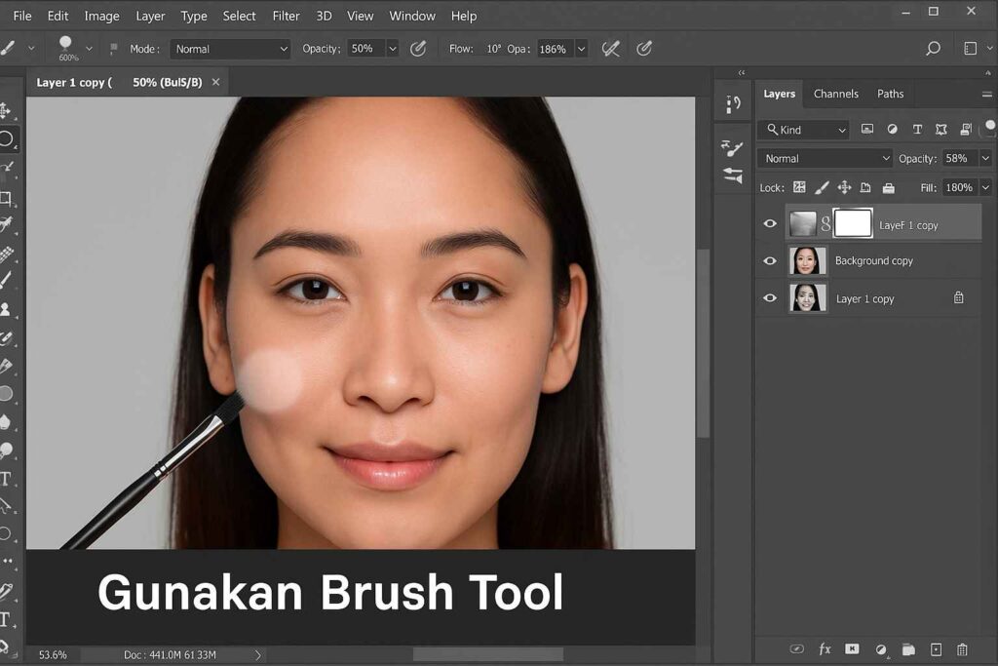Switch to the Paths tab
The height and width of the screenshot is (666, 998).
pos(890,94)
